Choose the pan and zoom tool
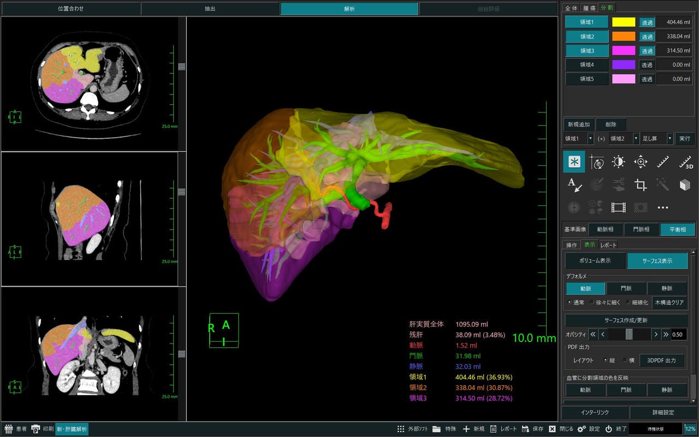The height and width of the screenshot is (437, 699). [641, 162]
